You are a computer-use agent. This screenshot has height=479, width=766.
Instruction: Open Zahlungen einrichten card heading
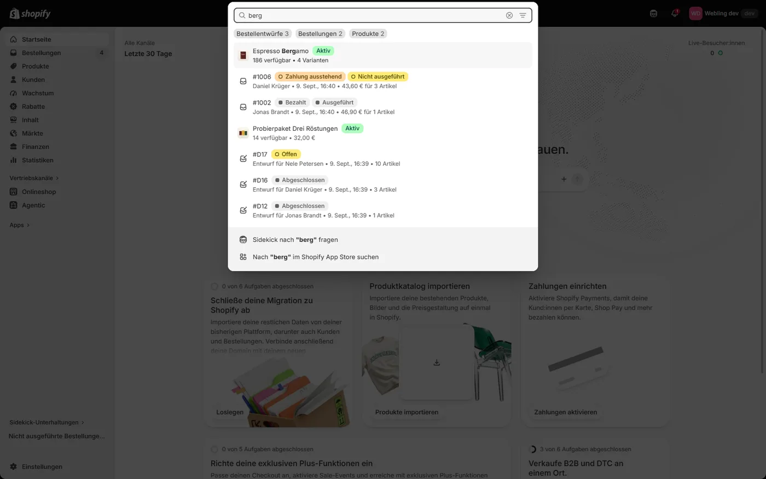click(567, 286)
